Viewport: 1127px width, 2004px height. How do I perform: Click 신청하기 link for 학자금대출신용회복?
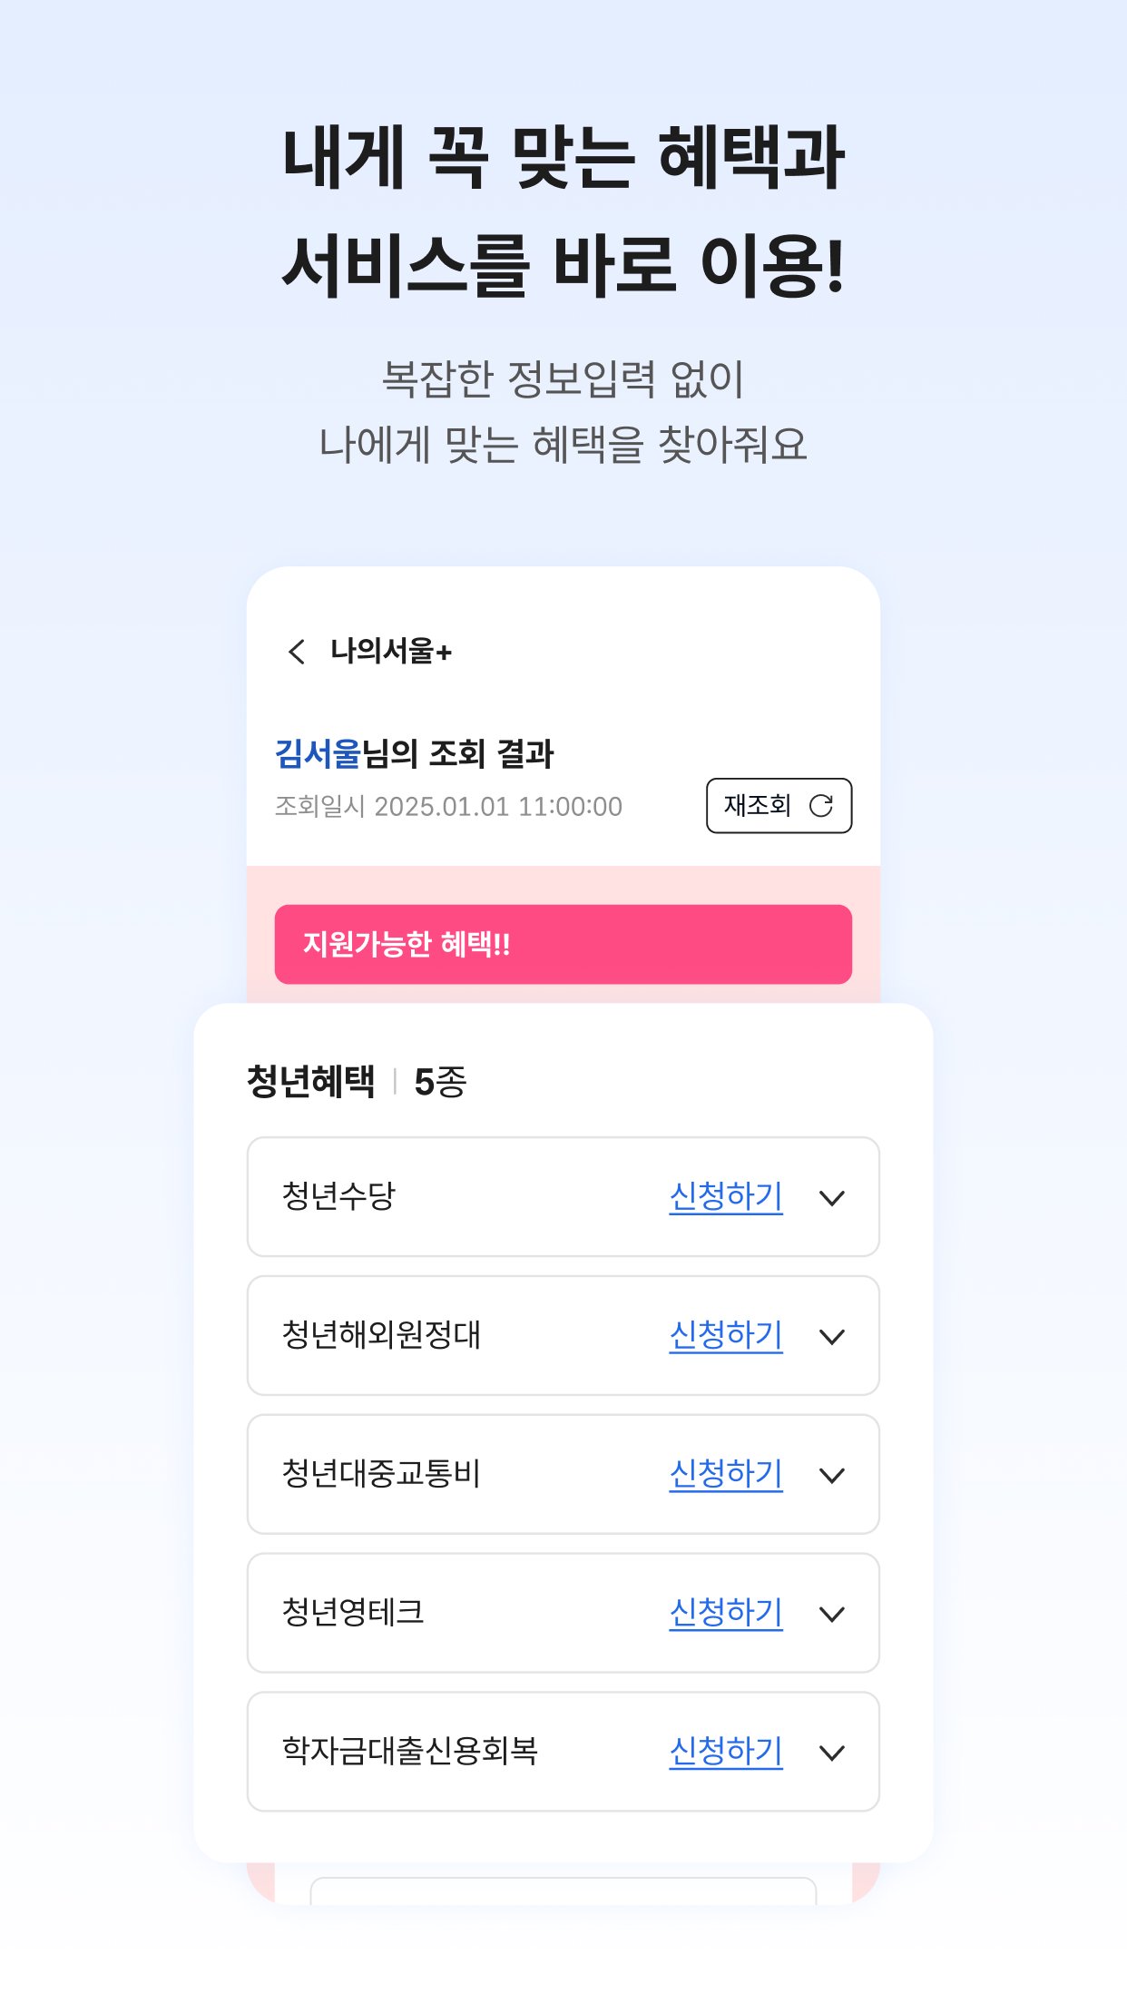725,1751
